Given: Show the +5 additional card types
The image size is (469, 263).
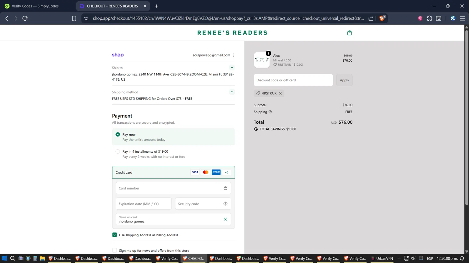Looking at the screenshot, I should (227, 172).
